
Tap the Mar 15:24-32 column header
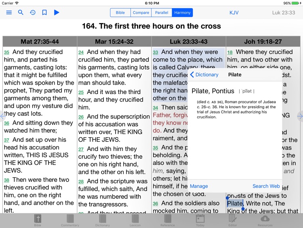pyautogui.click(x=114, y=41)
